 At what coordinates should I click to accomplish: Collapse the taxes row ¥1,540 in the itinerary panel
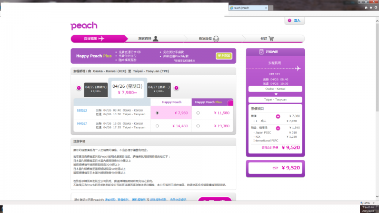click(x=278, y=128)
